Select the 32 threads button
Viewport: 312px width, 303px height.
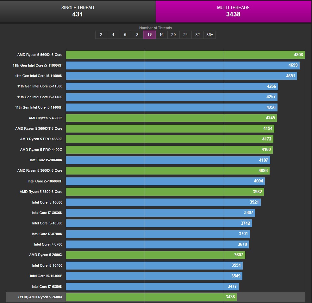197,35
